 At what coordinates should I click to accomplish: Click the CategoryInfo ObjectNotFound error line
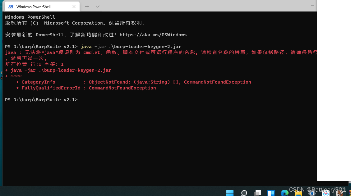click(133, 82)
